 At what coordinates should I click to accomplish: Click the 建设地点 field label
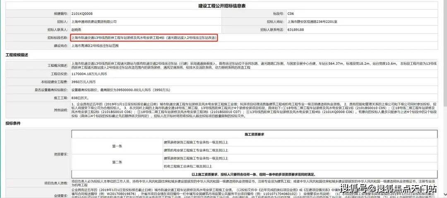pyautogui.click(x=60, y=45)
